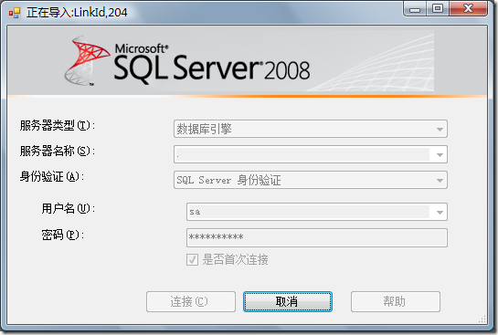Expand the 服务器名称 combo box arrow
Image resolution: width=498 pixels, height=335 pixels.
440,154
